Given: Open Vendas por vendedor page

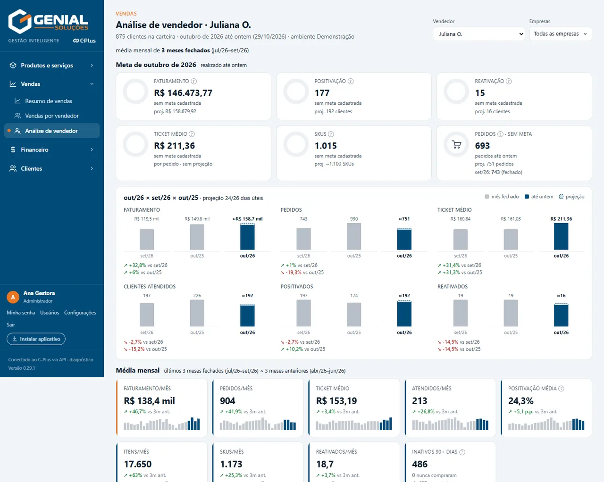Looking at the screenshot, I should click(52, 116).
